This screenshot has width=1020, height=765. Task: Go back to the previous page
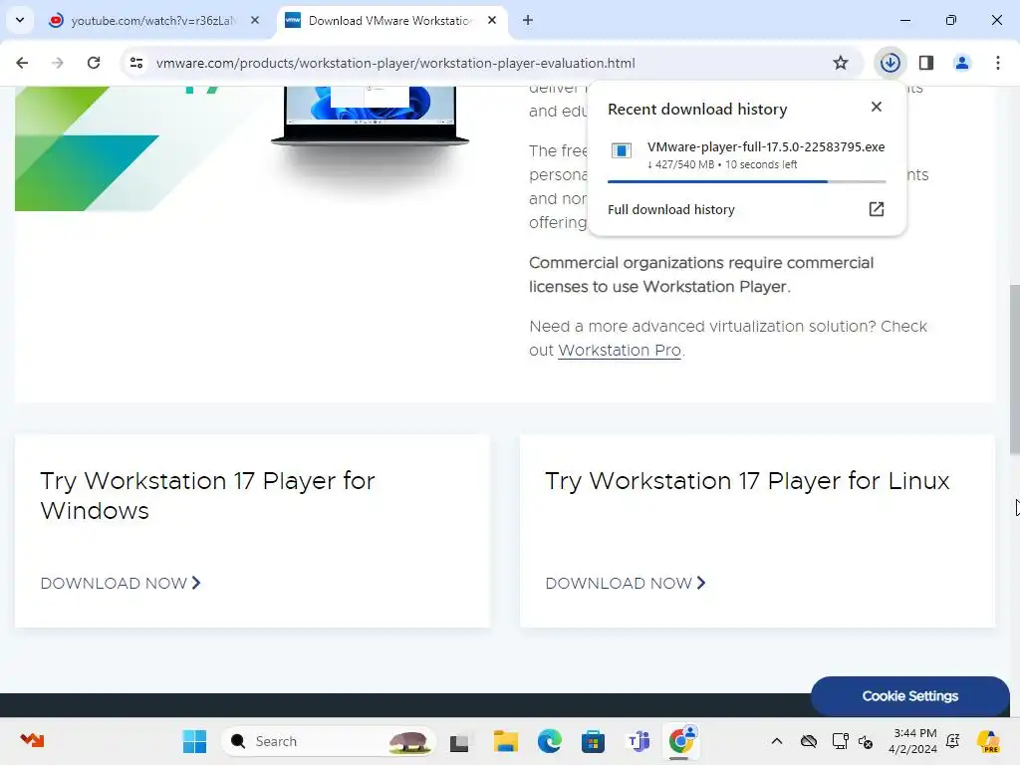click(22, 63)
